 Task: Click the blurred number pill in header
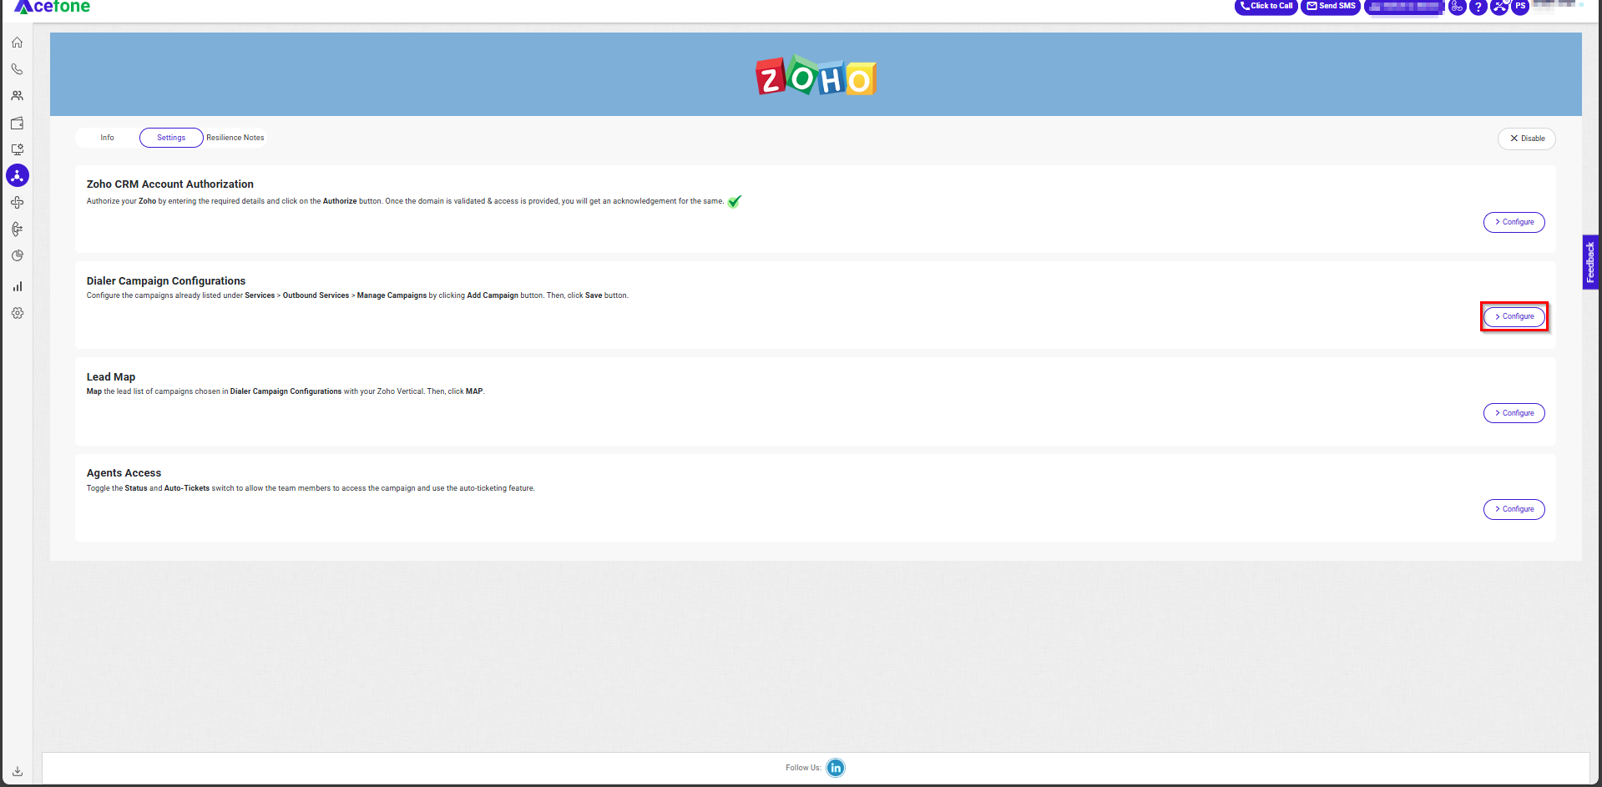[1404, 7]
